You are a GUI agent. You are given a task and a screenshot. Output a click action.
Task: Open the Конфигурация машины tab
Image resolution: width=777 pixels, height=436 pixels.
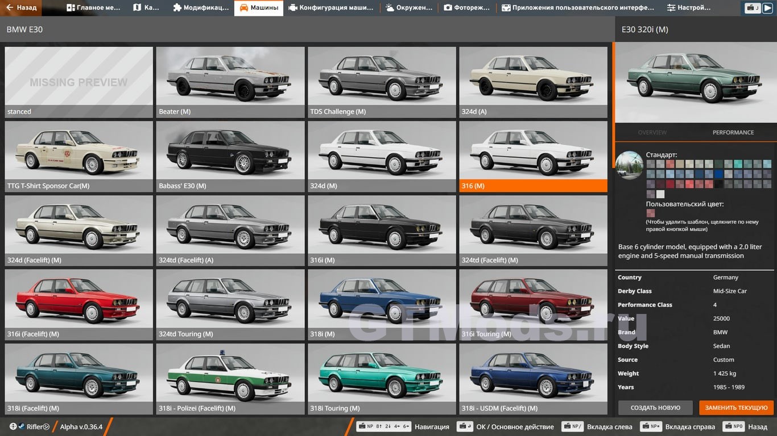[331, 8]
